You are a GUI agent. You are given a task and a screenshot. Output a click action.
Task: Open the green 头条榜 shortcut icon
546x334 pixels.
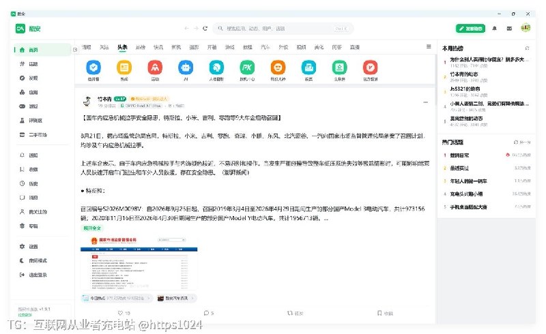339,67
